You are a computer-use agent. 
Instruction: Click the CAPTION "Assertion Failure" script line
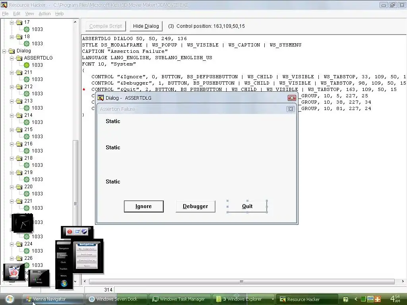125,51
